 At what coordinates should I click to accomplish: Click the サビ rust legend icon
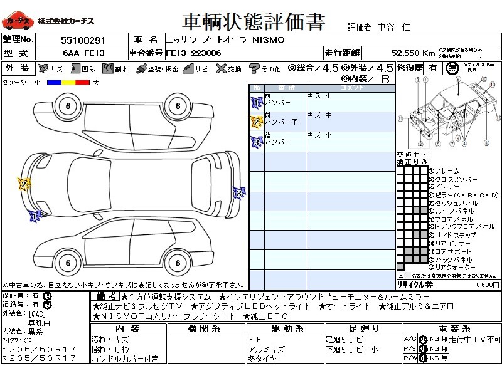(188, 68)
